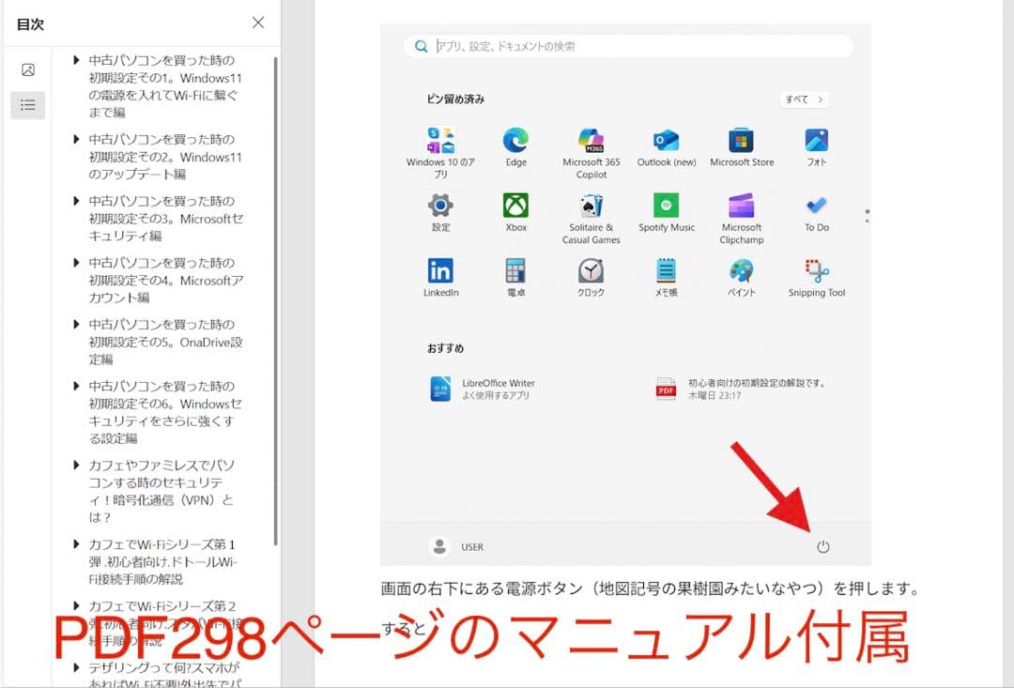Open the フォト (Photos) app icon

815,141
